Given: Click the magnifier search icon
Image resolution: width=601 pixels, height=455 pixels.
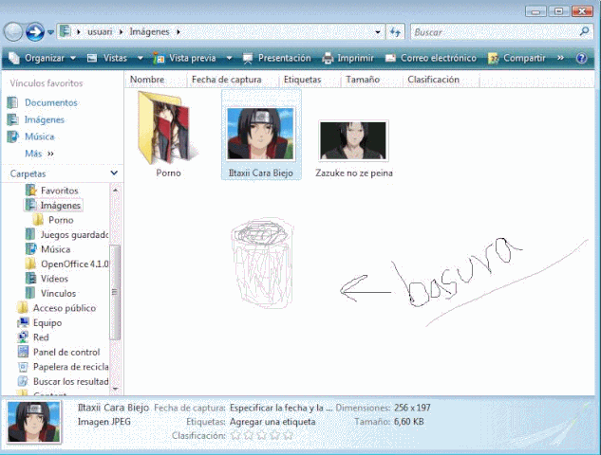Looking at the screenshot, I should (585, 31).
